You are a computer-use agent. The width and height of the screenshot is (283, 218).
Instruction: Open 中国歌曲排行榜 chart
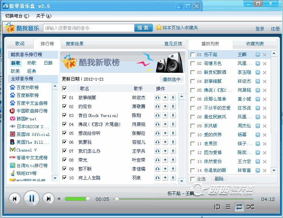tap(32, 111)
